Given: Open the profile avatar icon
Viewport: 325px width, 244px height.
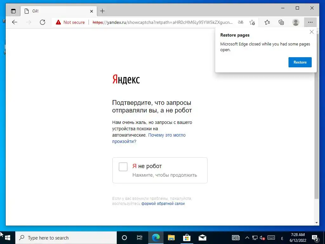Looking at the screenshot, I should coord(296,22).
